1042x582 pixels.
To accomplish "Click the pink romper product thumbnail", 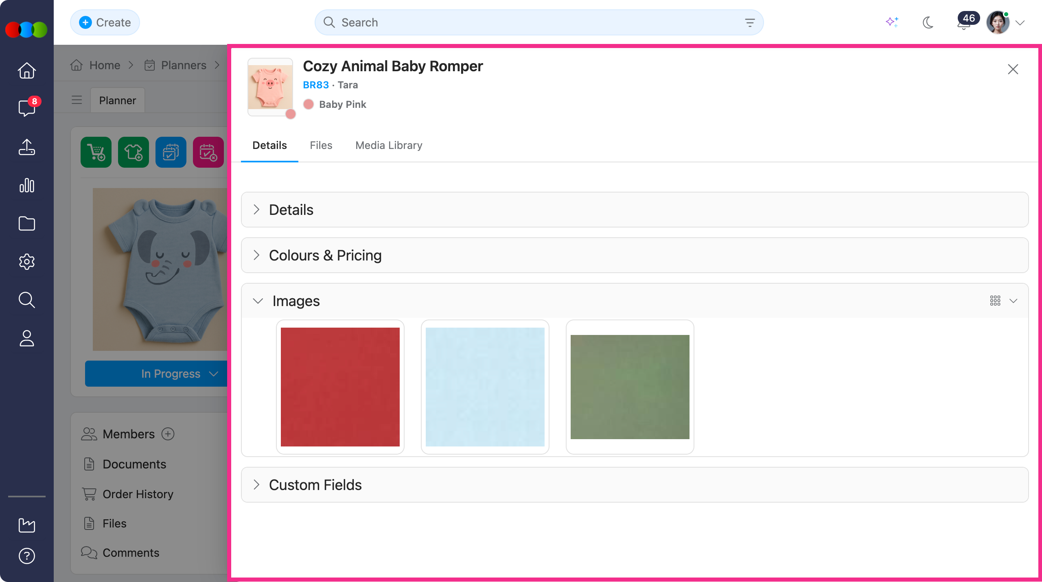I will point(270,87).
